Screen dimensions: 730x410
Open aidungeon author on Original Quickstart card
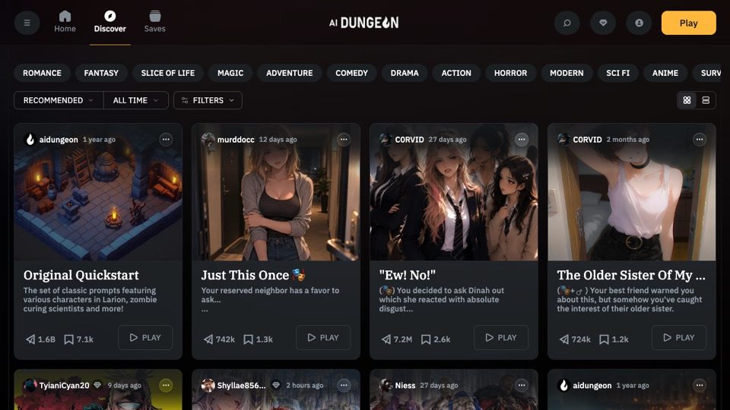51,140
